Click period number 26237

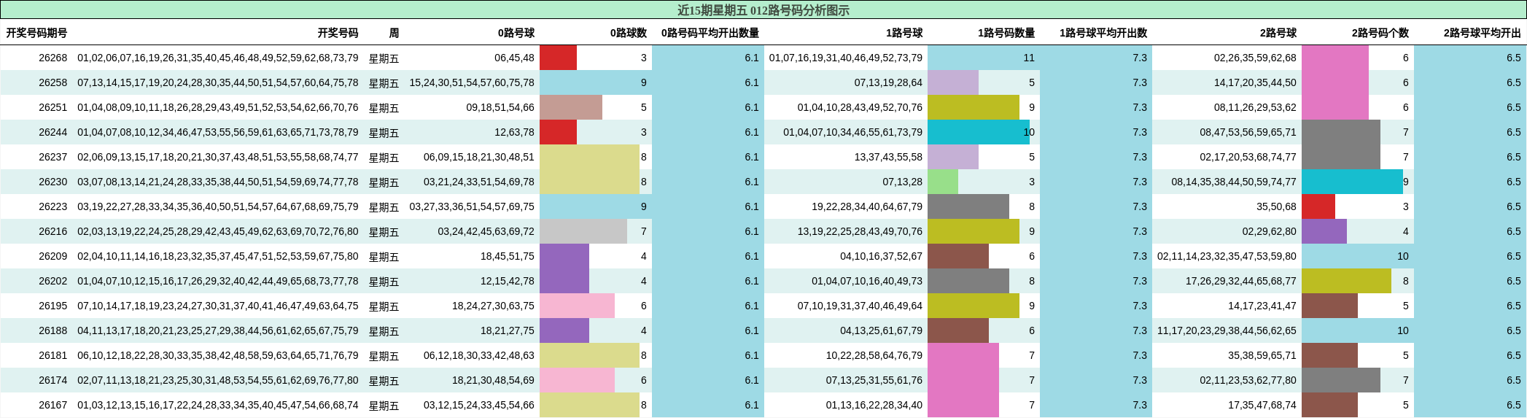coord(53,157)
